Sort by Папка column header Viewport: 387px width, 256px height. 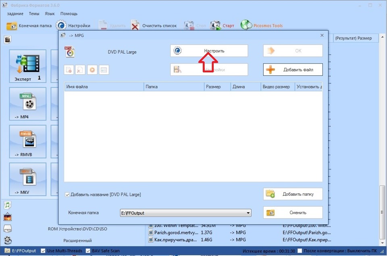point(174,87)
